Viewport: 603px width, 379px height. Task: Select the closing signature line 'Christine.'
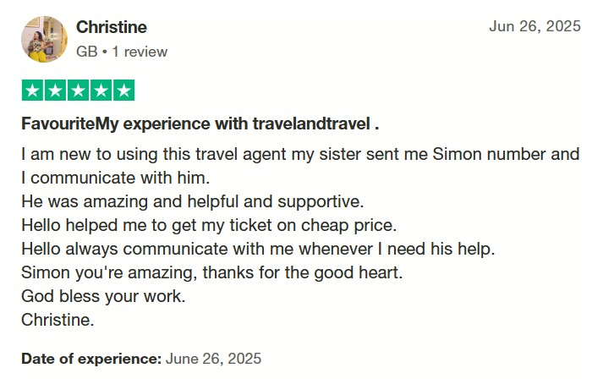click(x=58, y=320)
